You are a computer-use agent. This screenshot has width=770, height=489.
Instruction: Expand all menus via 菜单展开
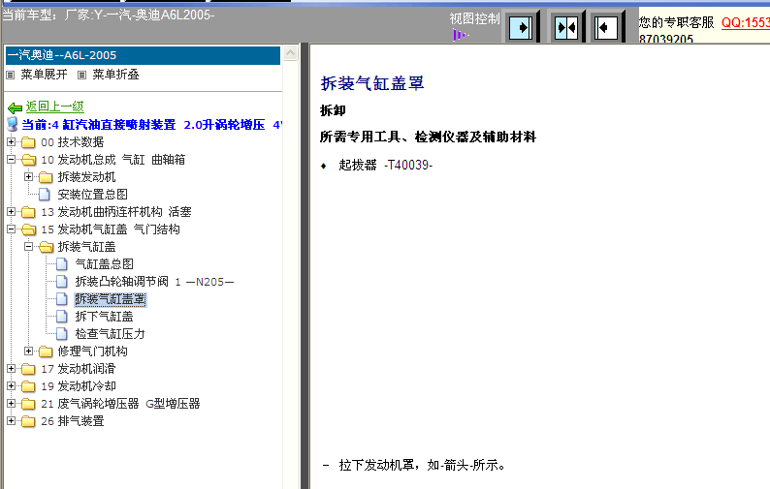44,75
